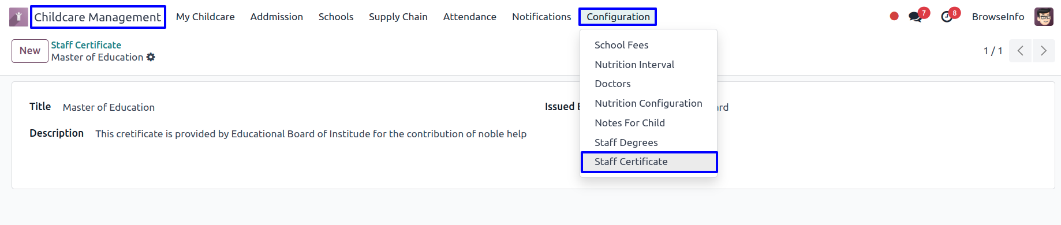Create a New staff certificate record
1061x225 pixels.
click(x=30, y=51)
